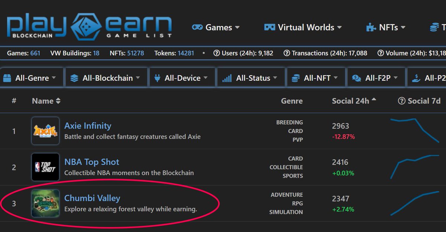Click the layers icon in All-Blockchain filter

tap(74, 78)
